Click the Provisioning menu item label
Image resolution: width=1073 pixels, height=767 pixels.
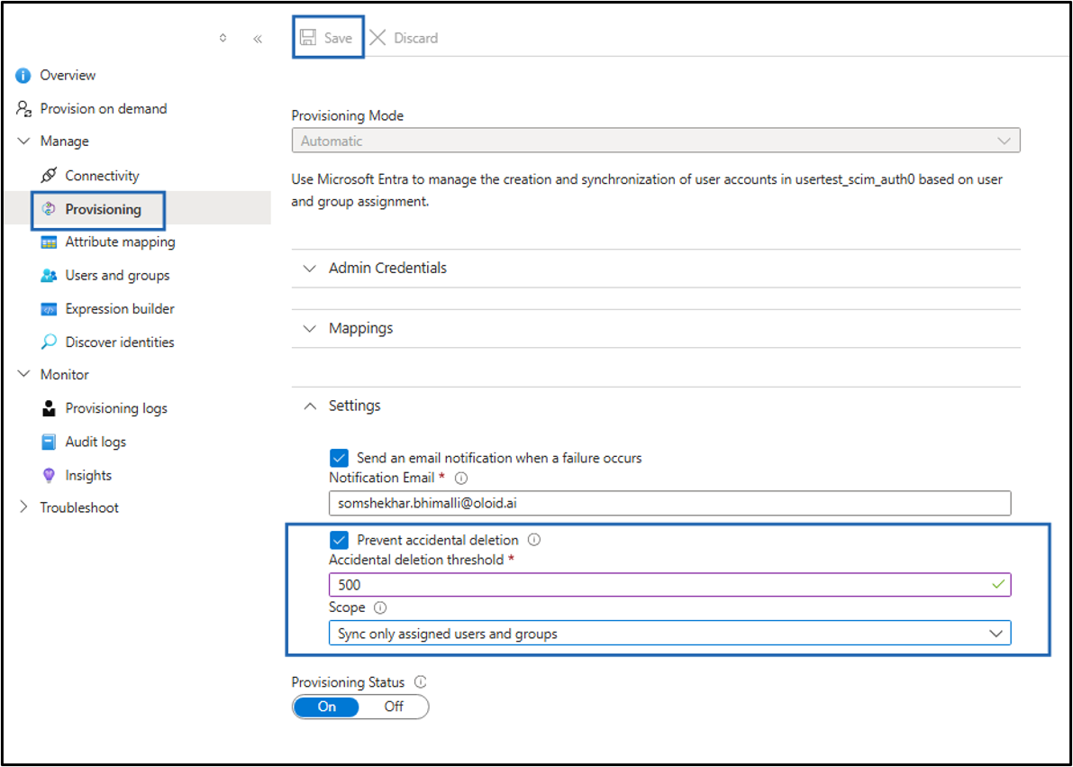click(x=104, y=210)
